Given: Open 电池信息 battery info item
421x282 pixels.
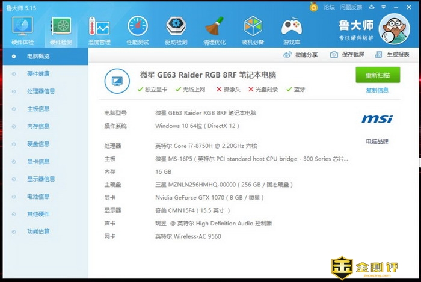Looking at the screenshot, I should [38, 196].
